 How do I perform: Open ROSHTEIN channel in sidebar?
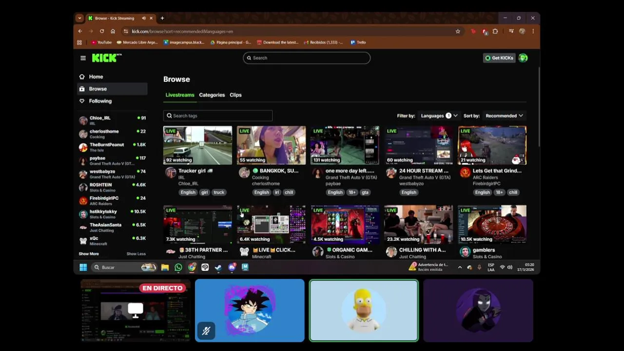click(112, 187)
